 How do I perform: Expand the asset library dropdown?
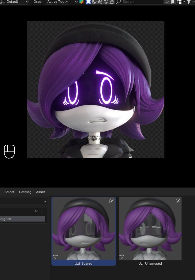pos(23,201)
